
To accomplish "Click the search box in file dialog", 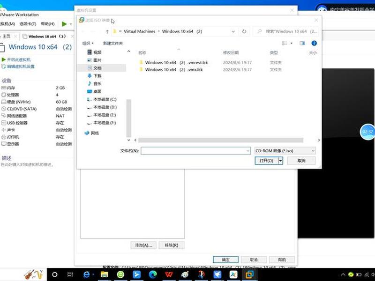I will [287, 31].
